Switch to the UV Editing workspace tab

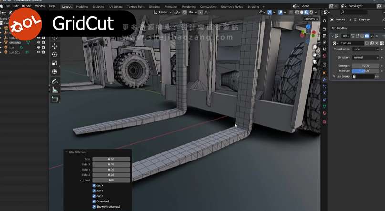coord(115,7)
